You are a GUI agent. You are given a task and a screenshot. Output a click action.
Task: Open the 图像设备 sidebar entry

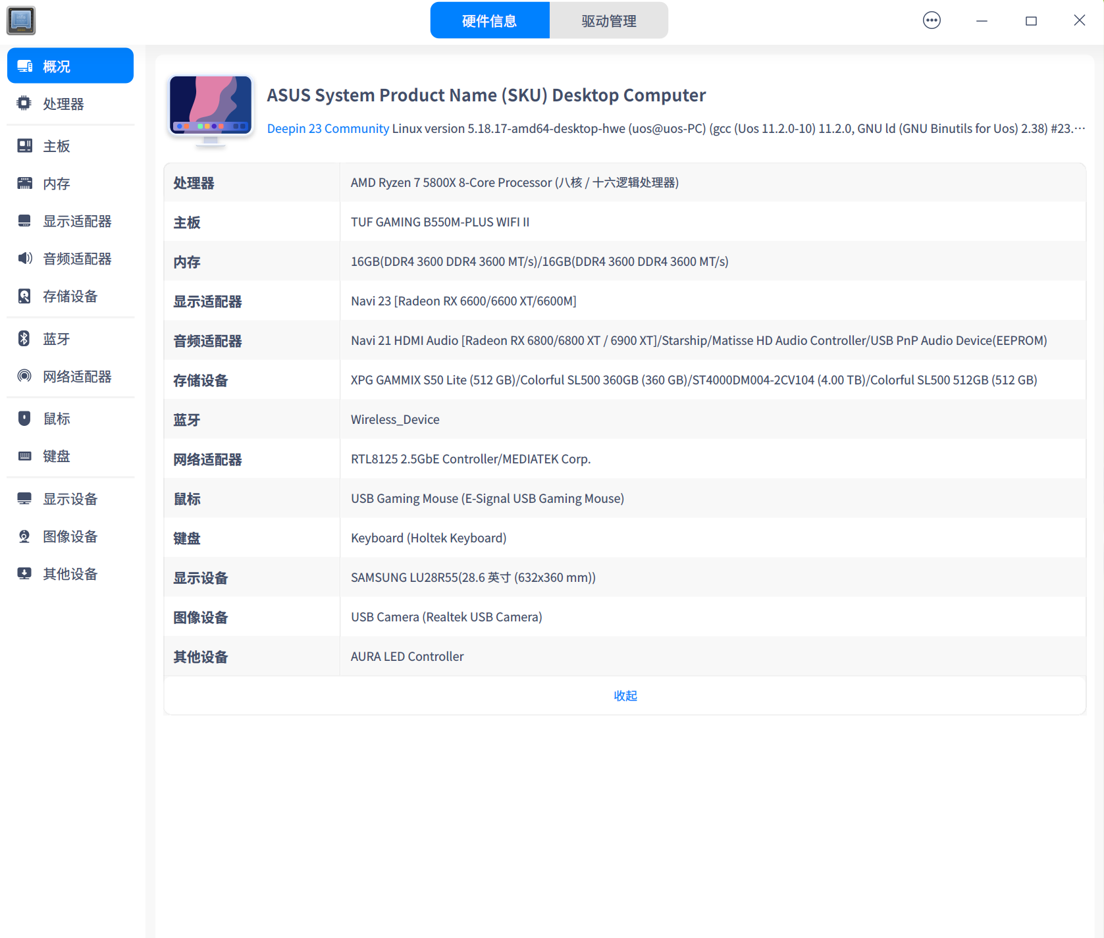point(70,536)
